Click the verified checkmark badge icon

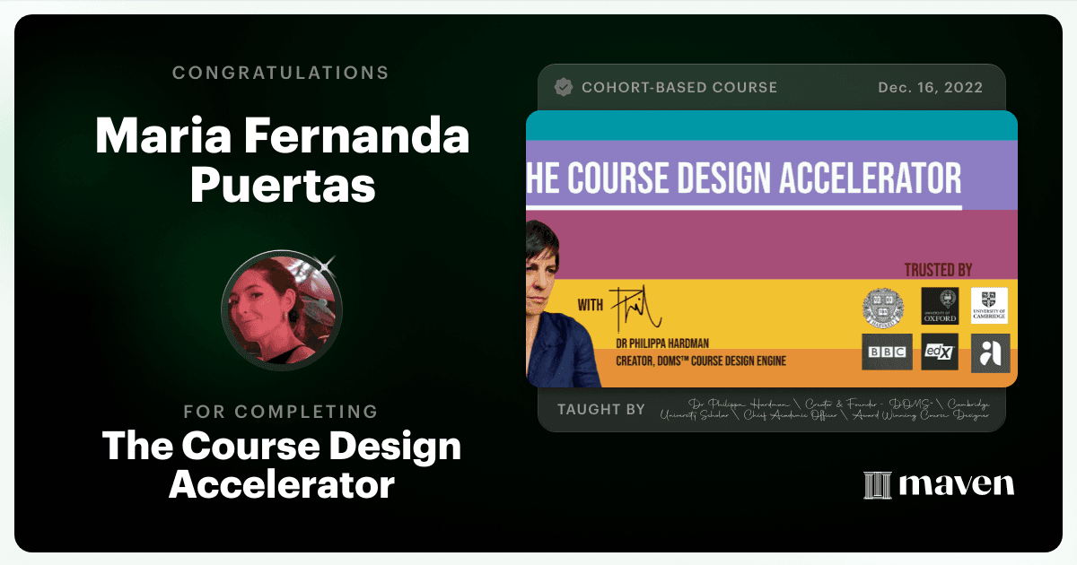click(x=564, y=87)
